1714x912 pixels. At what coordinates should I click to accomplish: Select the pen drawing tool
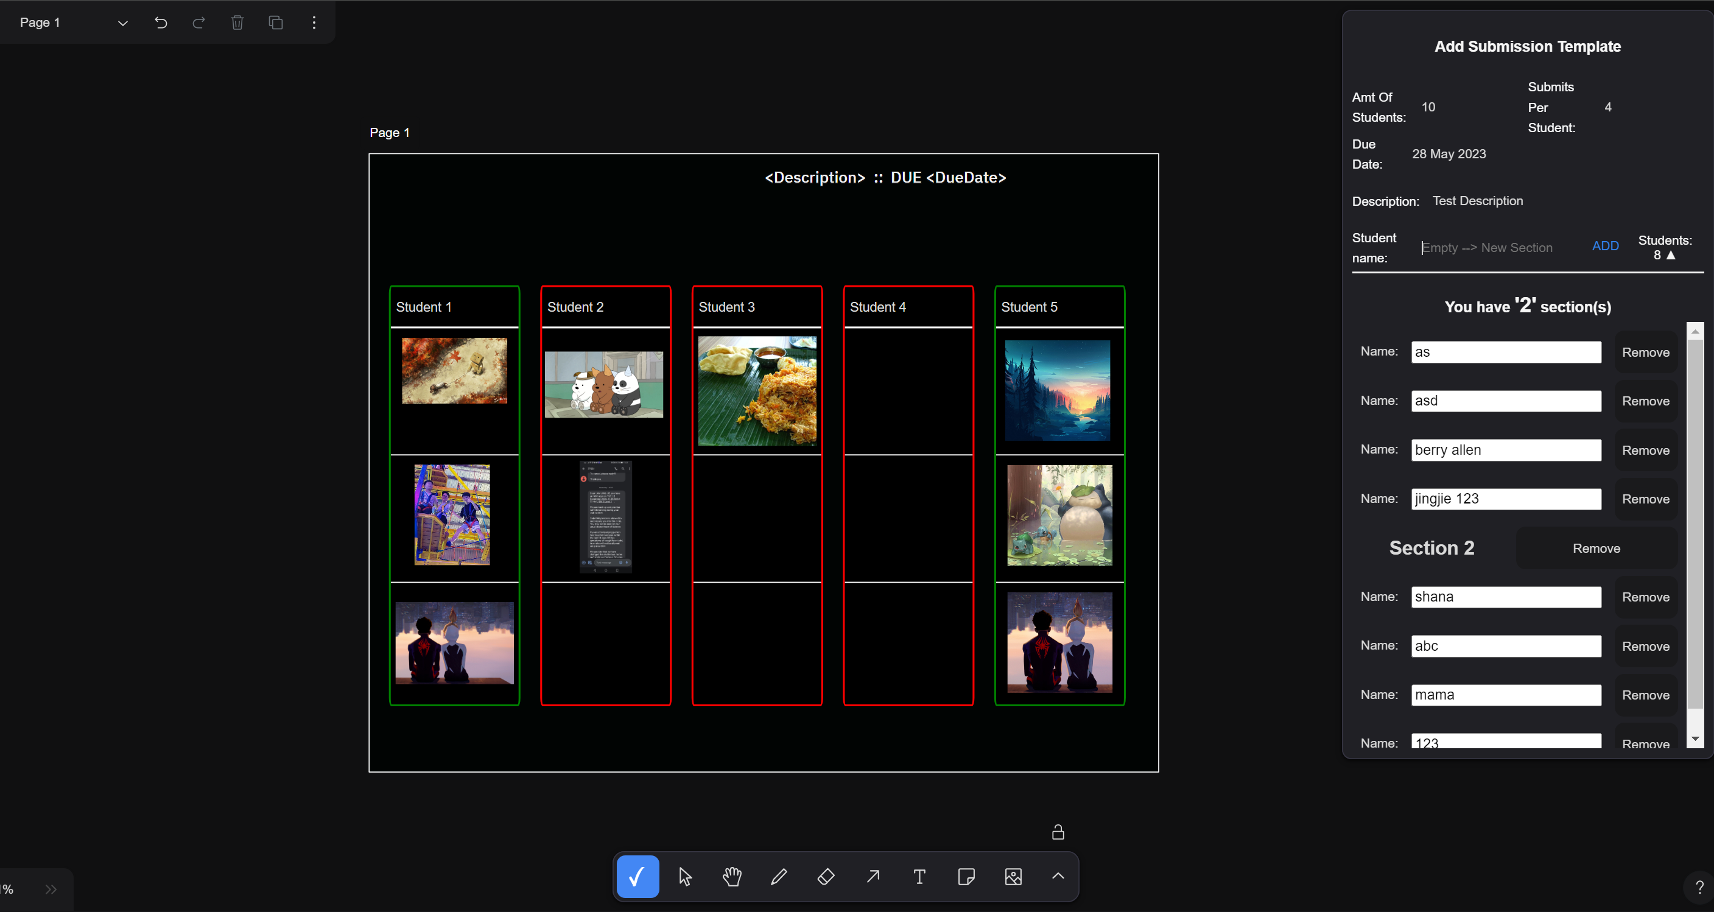point(779,876)
